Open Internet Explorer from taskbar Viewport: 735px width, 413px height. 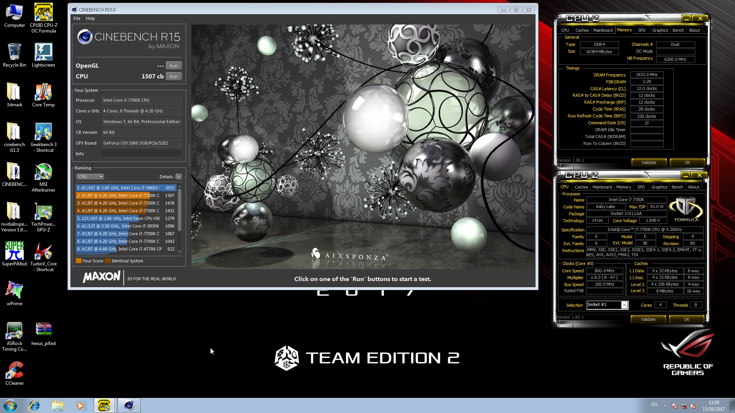click(x=34, y=405)
